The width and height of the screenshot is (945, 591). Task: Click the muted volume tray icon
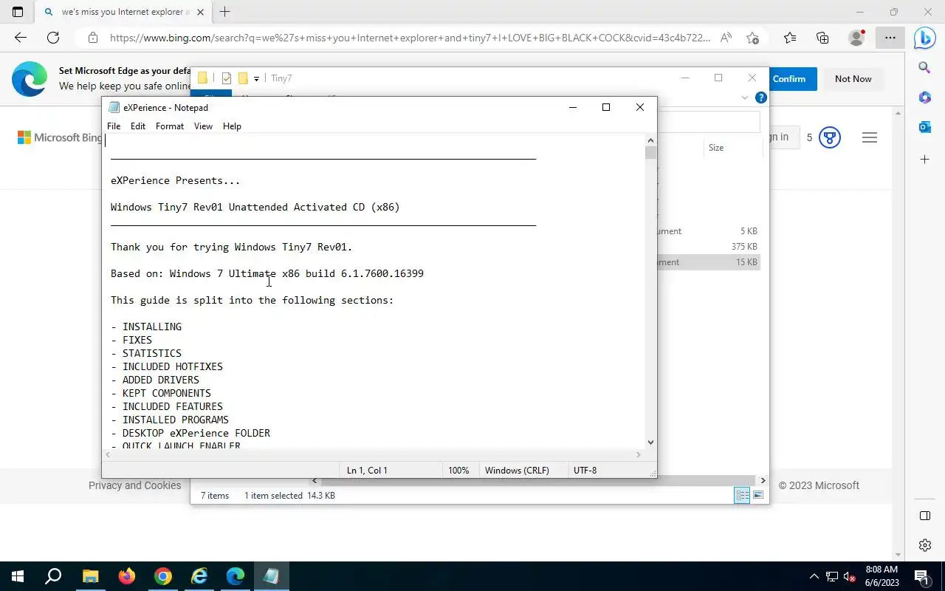[850, 576]
